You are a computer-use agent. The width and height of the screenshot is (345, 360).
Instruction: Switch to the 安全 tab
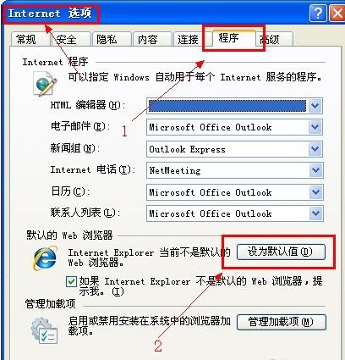70,39
